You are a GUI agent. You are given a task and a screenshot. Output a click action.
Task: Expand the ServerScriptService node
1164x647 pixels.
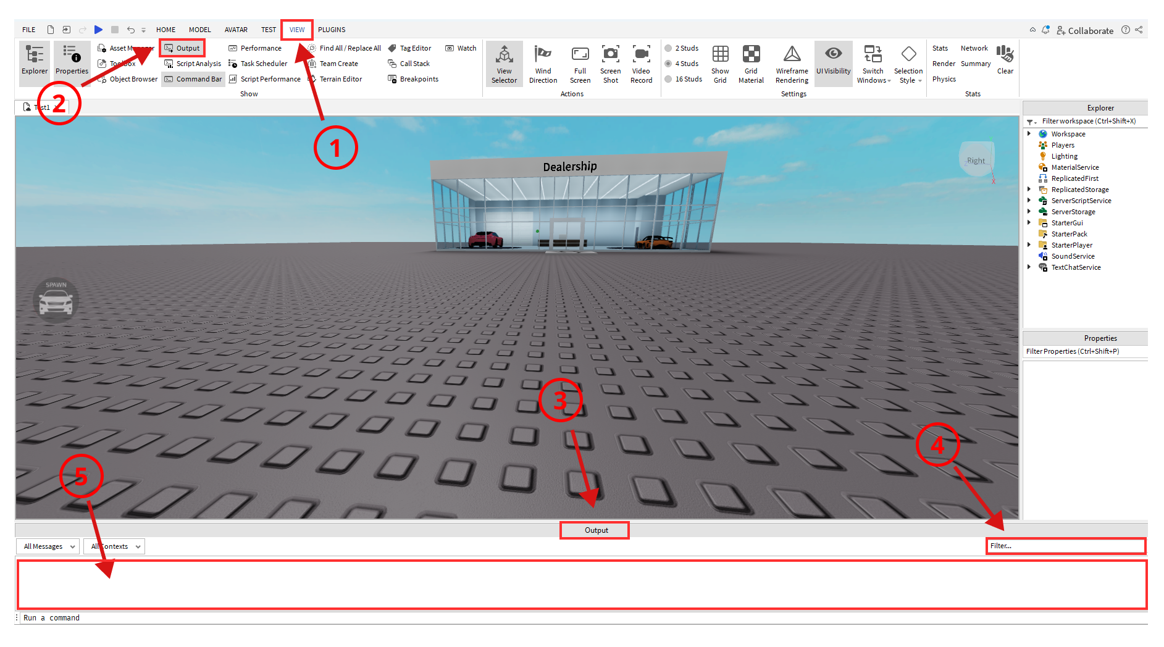pyautogui.click(x=1029, y=201)
